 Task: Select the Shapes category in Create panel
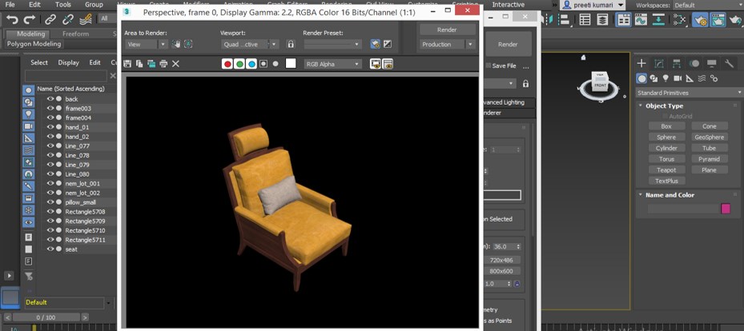click(654, 78)
